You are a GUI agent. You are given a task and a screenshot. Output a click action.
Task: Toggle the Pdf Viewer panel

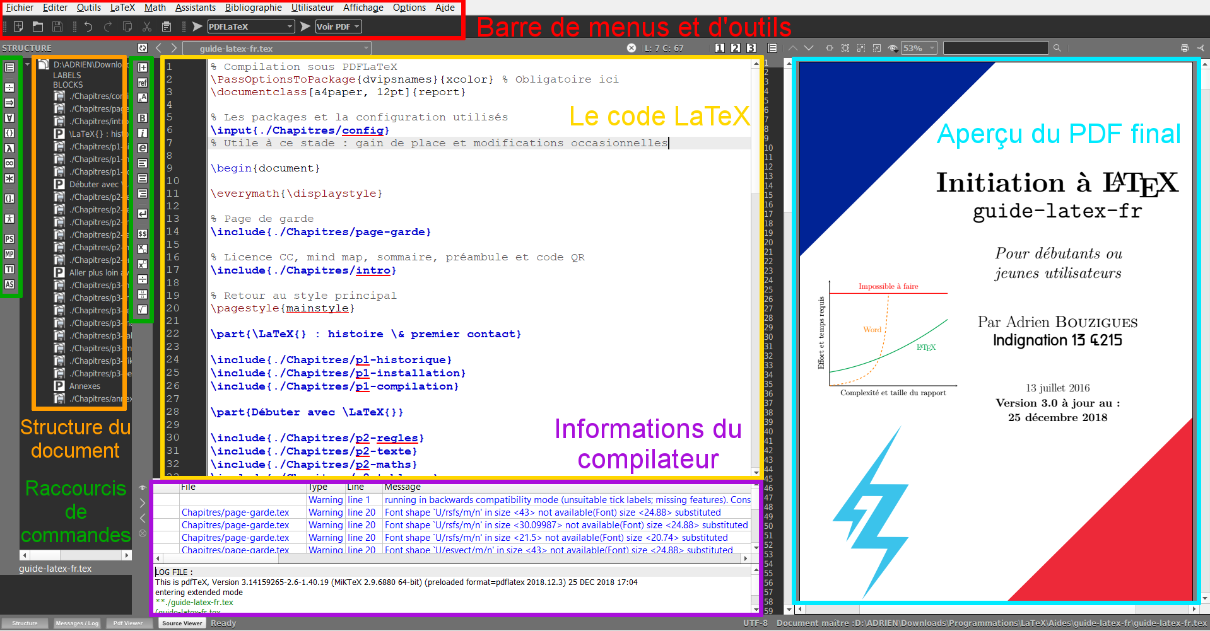coord(127,623)
